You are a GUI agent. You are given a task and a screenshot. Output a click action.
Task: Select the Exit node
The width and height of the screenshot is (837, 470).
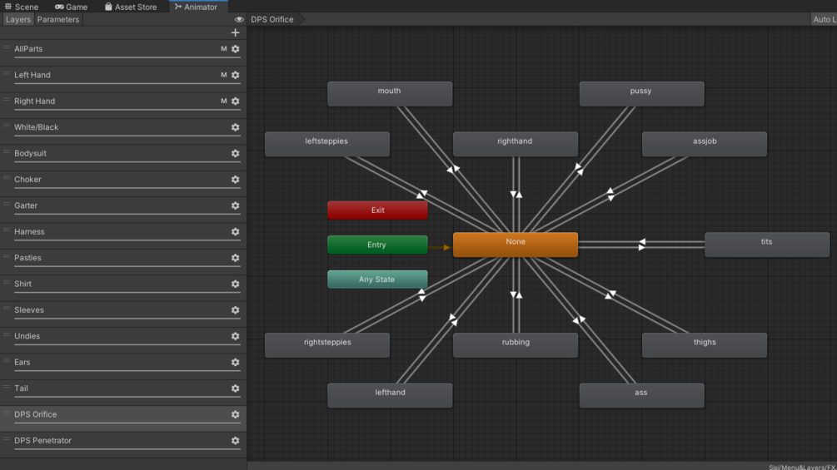(x=377, y=210)
